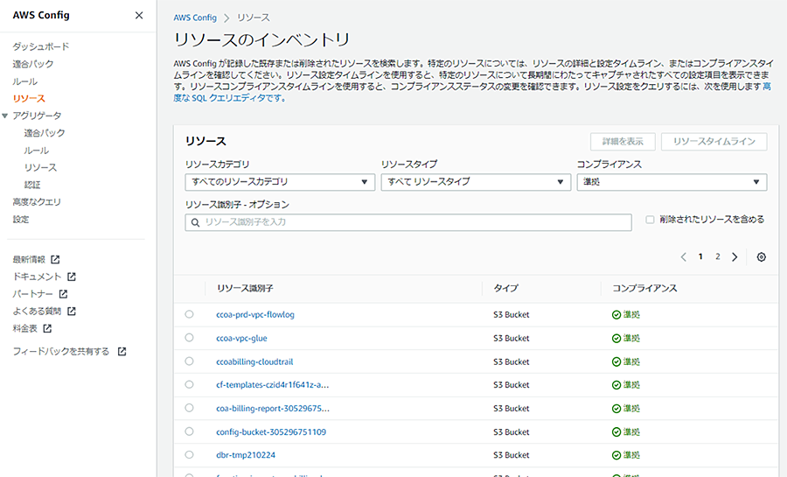Open ドキュメント sidebar link

pyautogui.click(x=37, y=277)
